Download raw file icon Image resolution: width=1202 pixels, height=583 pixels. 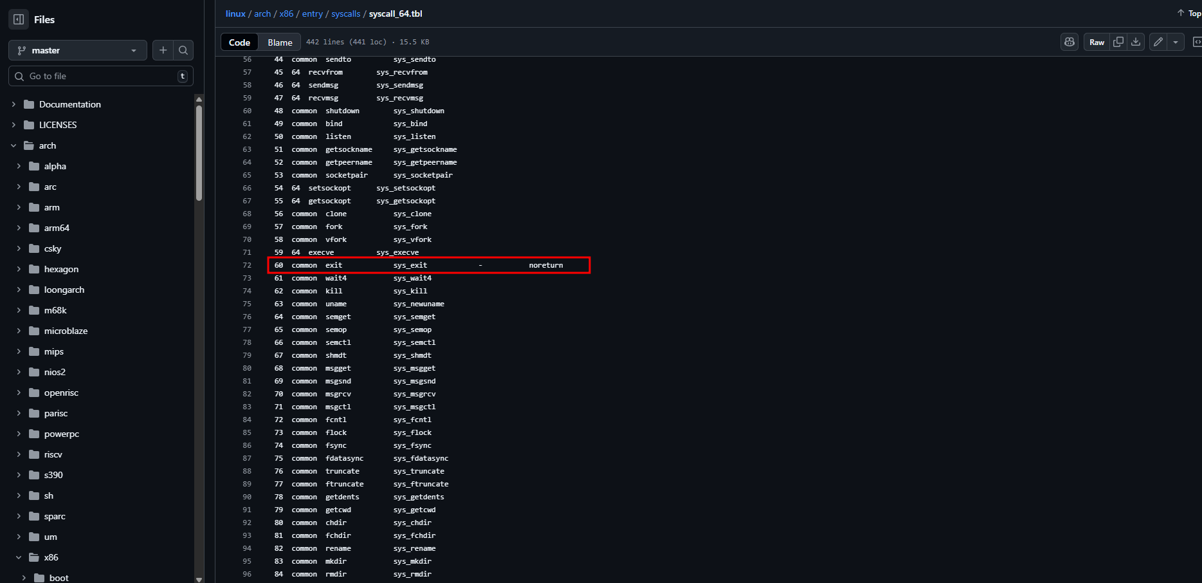coord(1136,42)
